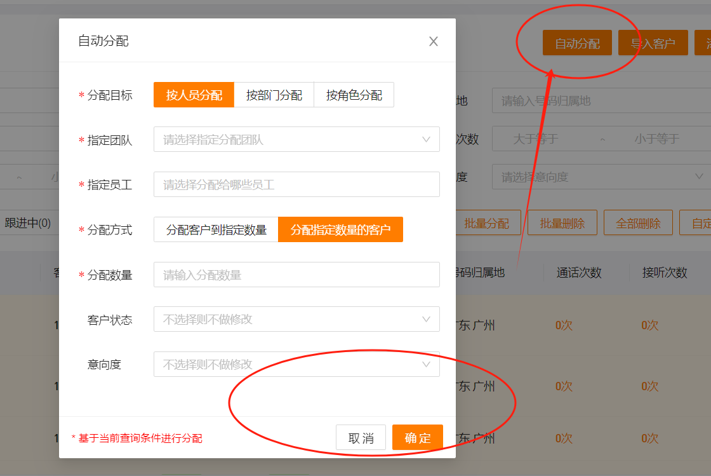Open the 意向度 dropdown in the dialog
The image size is (711, 476).
click(296, 364)
